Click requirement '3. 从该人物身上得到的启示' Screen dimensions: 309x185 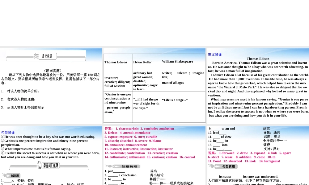click(23, 107)
